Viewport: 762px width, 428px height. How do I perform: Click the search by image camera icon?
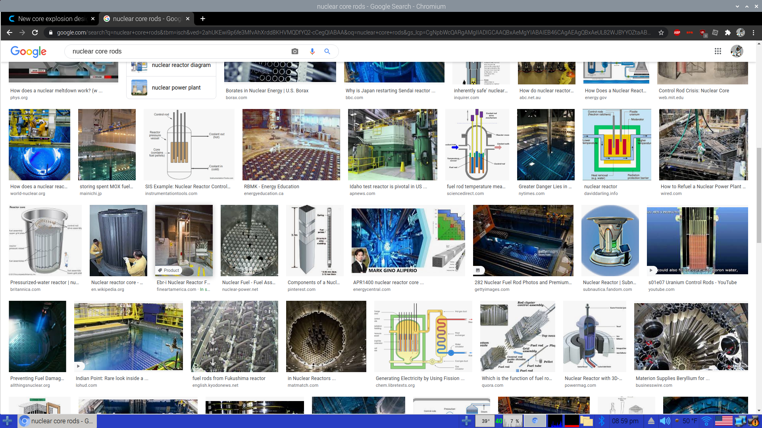(294, 52)
